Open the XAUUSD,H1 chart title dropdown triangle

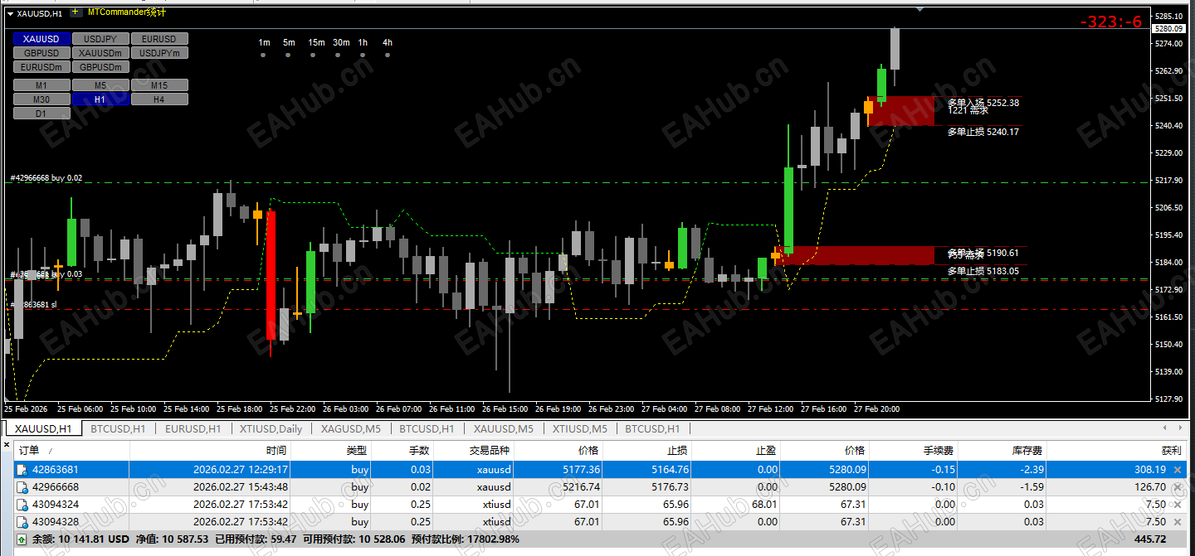coord(10,13)
